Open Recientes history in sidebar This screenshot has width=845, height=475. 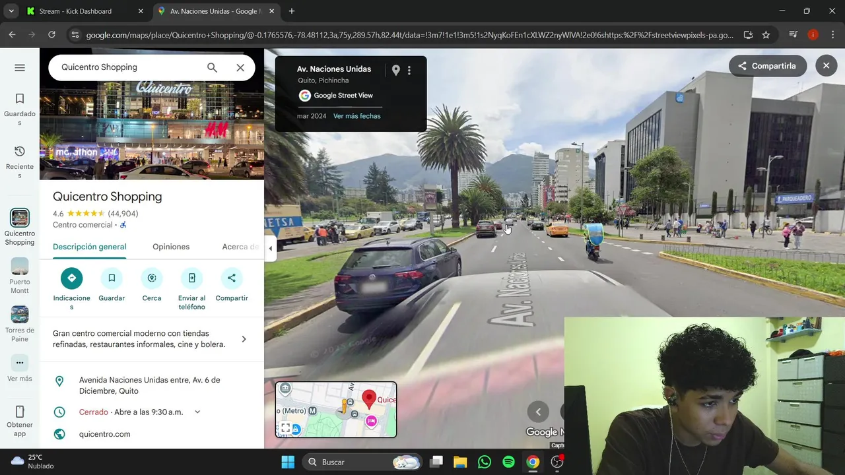click(20, 162)
